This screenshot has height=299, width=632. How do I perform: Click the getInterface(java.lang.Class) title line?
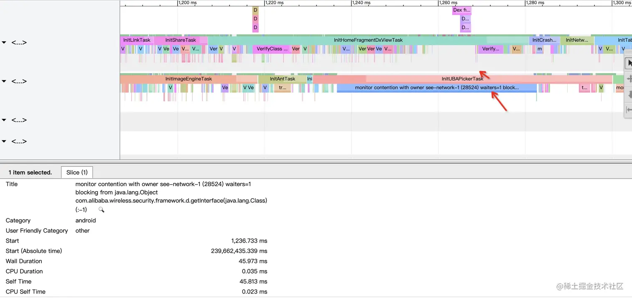coord(171,201)
